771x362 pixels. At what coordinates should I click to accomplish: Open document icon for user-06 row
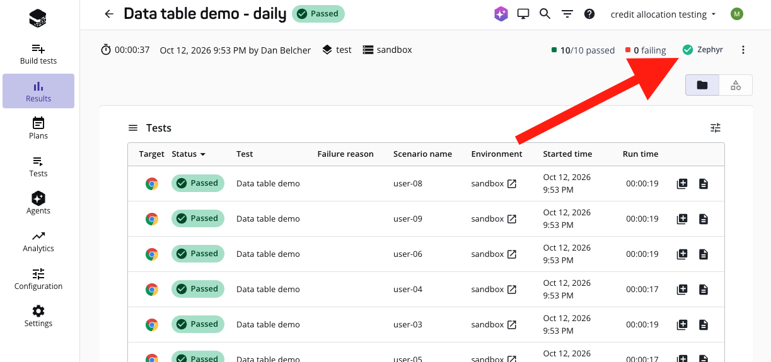(704, 254)
